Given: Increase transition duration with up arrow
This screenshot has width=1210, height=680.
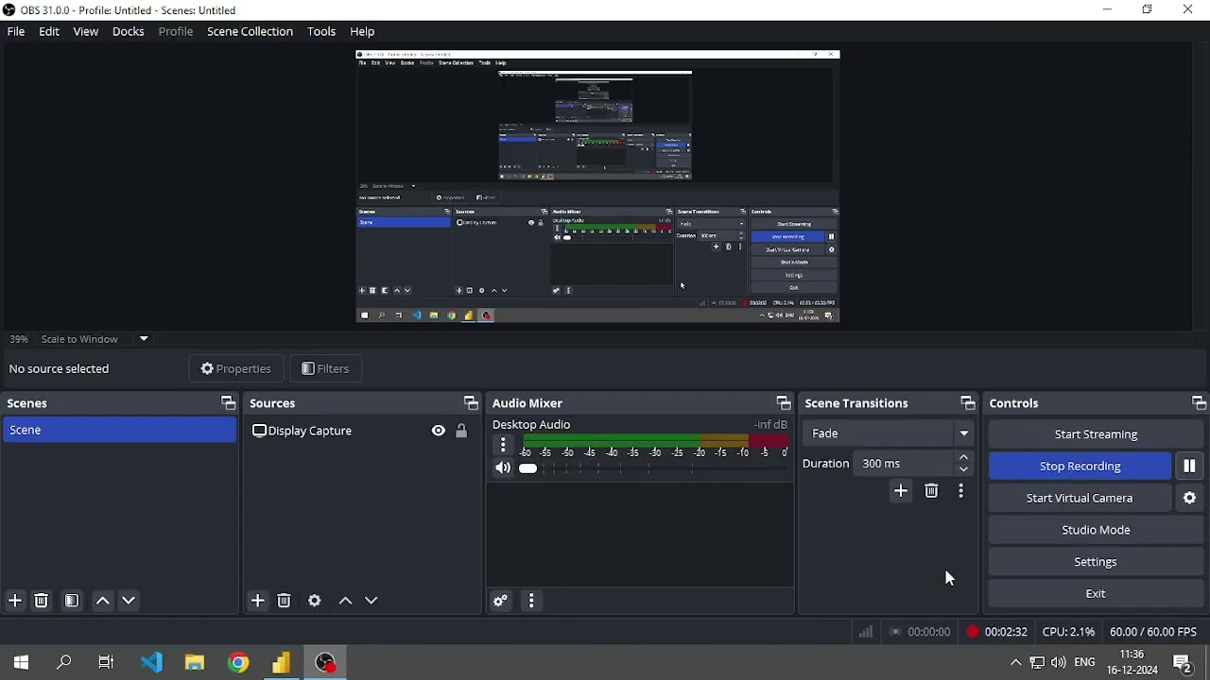Looking at the screenshot, I should click(x=963, y=458).
